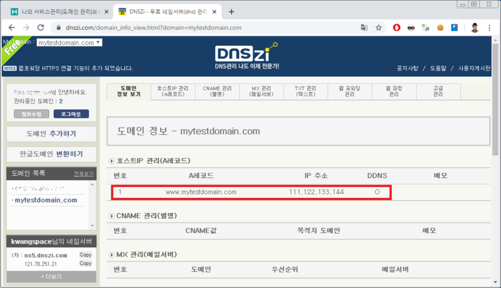This screenshot has width=501, height=288.
Task: Click the js extension icon
Action: point(426,28)
